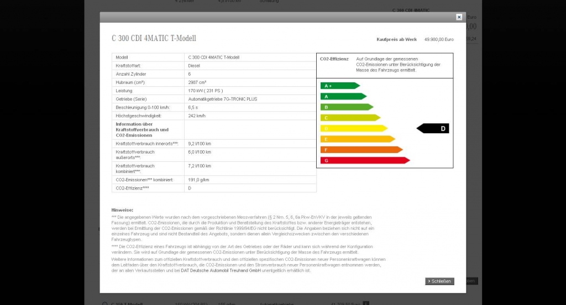The height and width of the screenshot is (305, 566).
Task: Click the green A efficiency bar
Action: click(343, 96)
